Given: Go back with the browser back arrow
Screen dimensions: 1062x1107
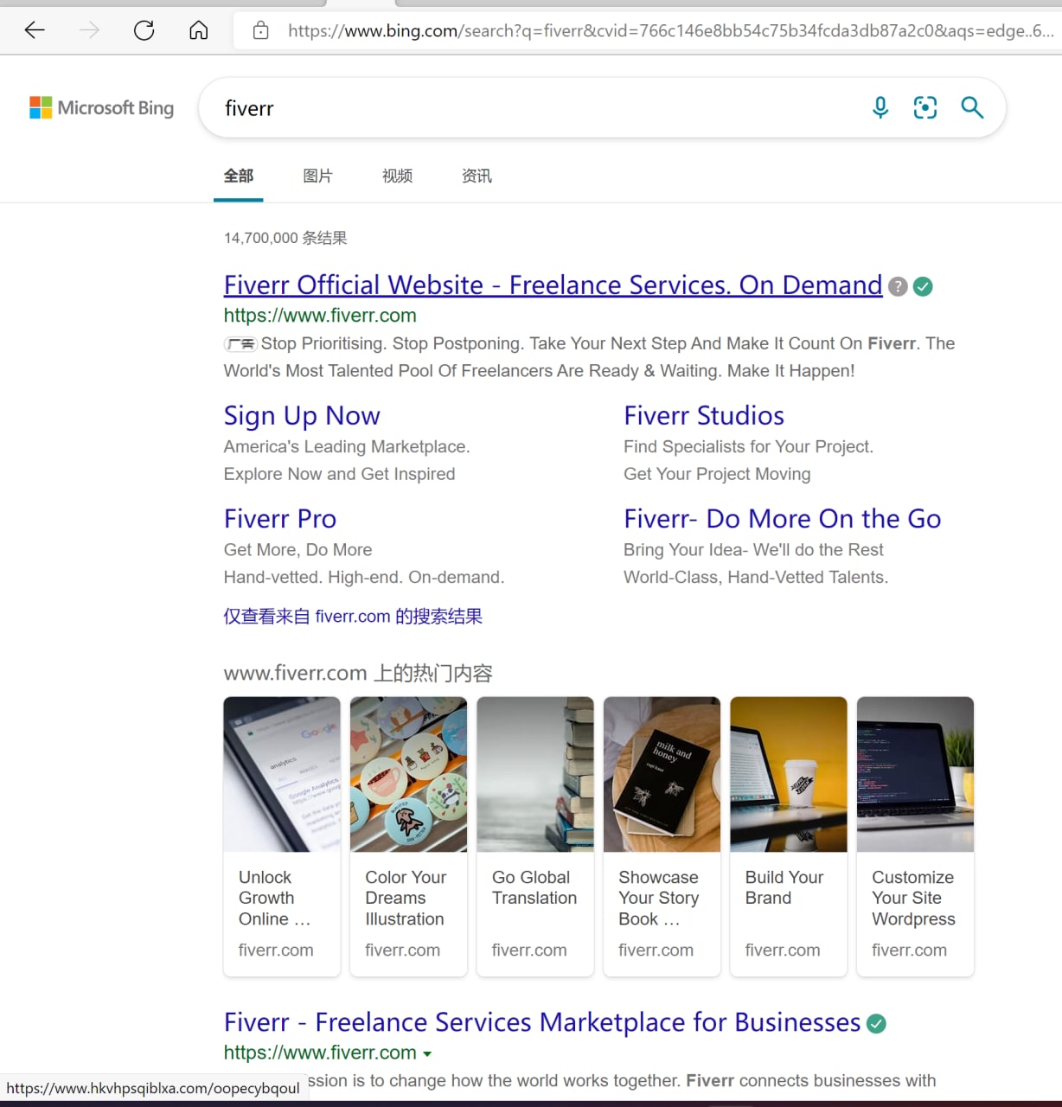Looking at the screenshot, I should point(35,30).
